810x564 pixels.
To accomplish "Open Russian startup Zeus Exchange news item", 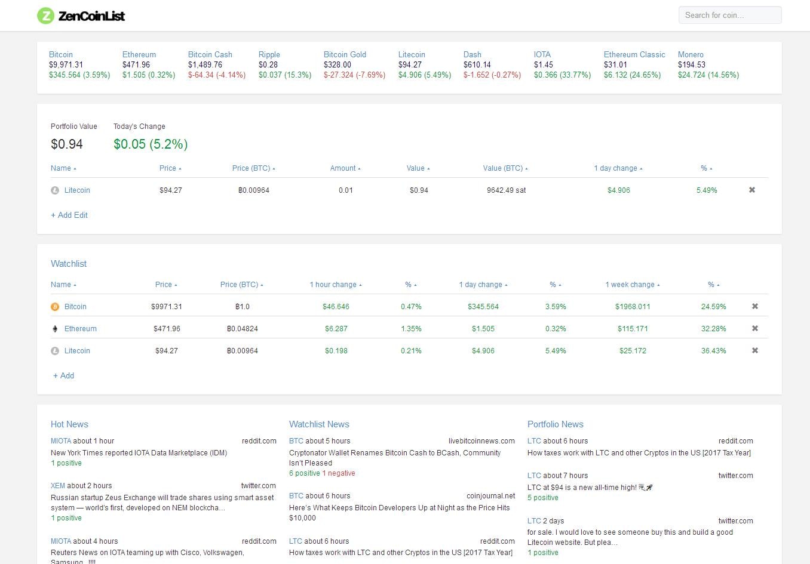I will pos(162,503).
